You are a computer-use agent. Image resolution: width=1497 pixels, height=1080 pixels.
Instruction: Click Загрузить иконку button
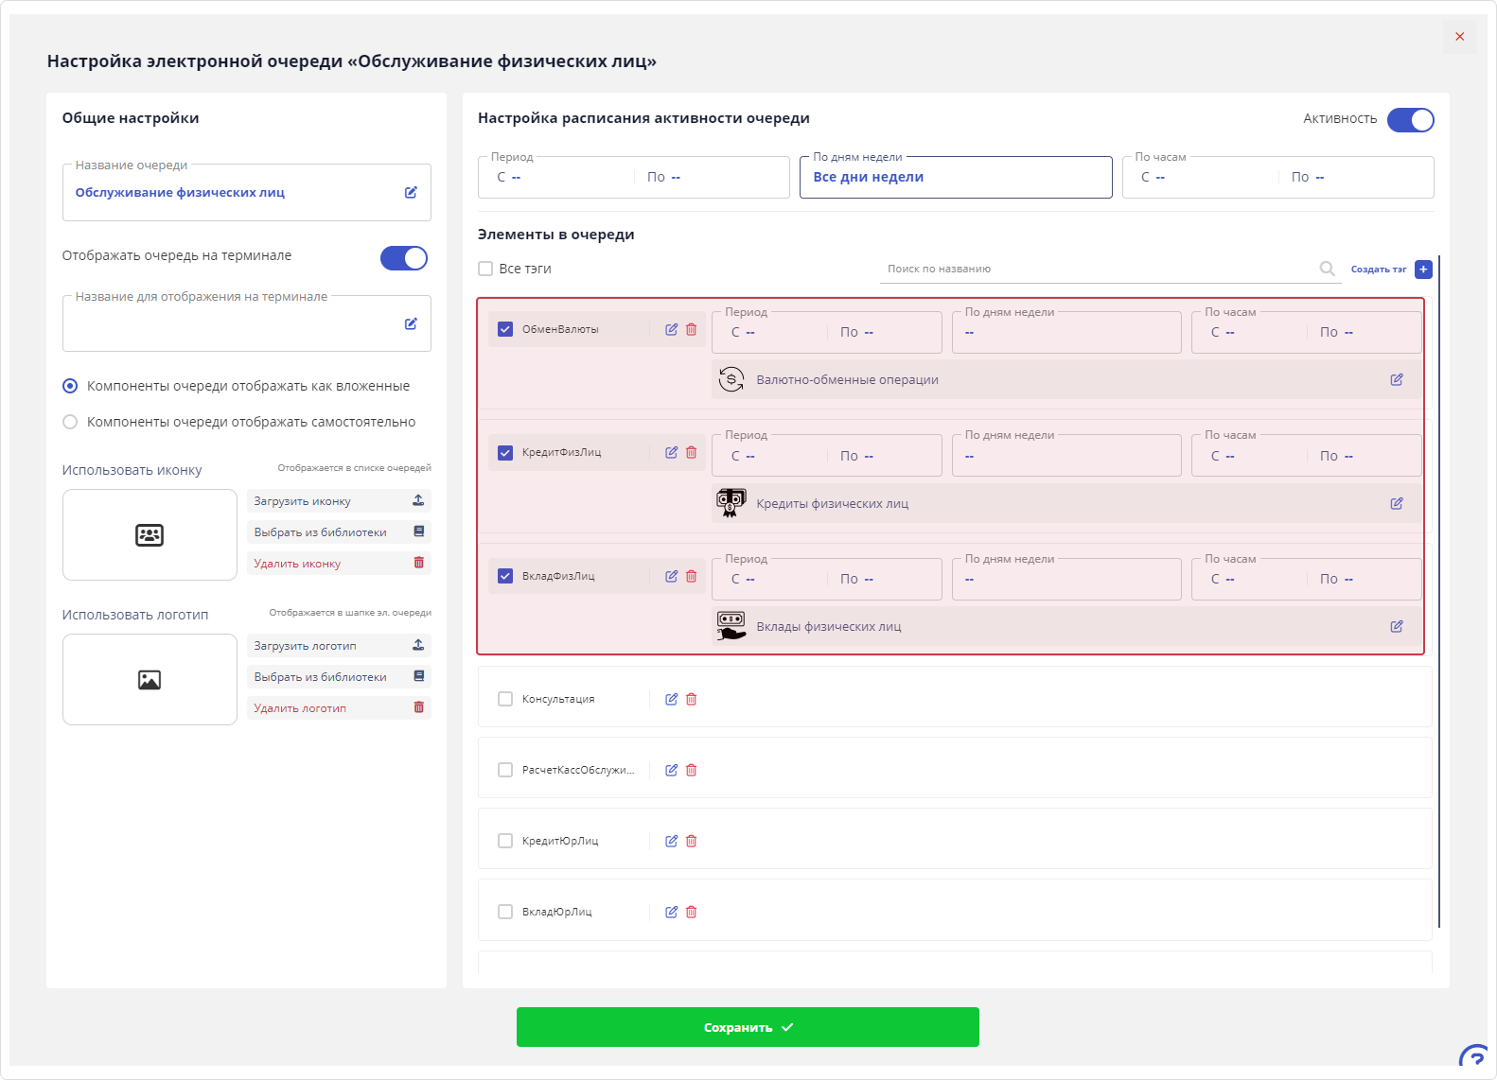click(x=338, y=501)
